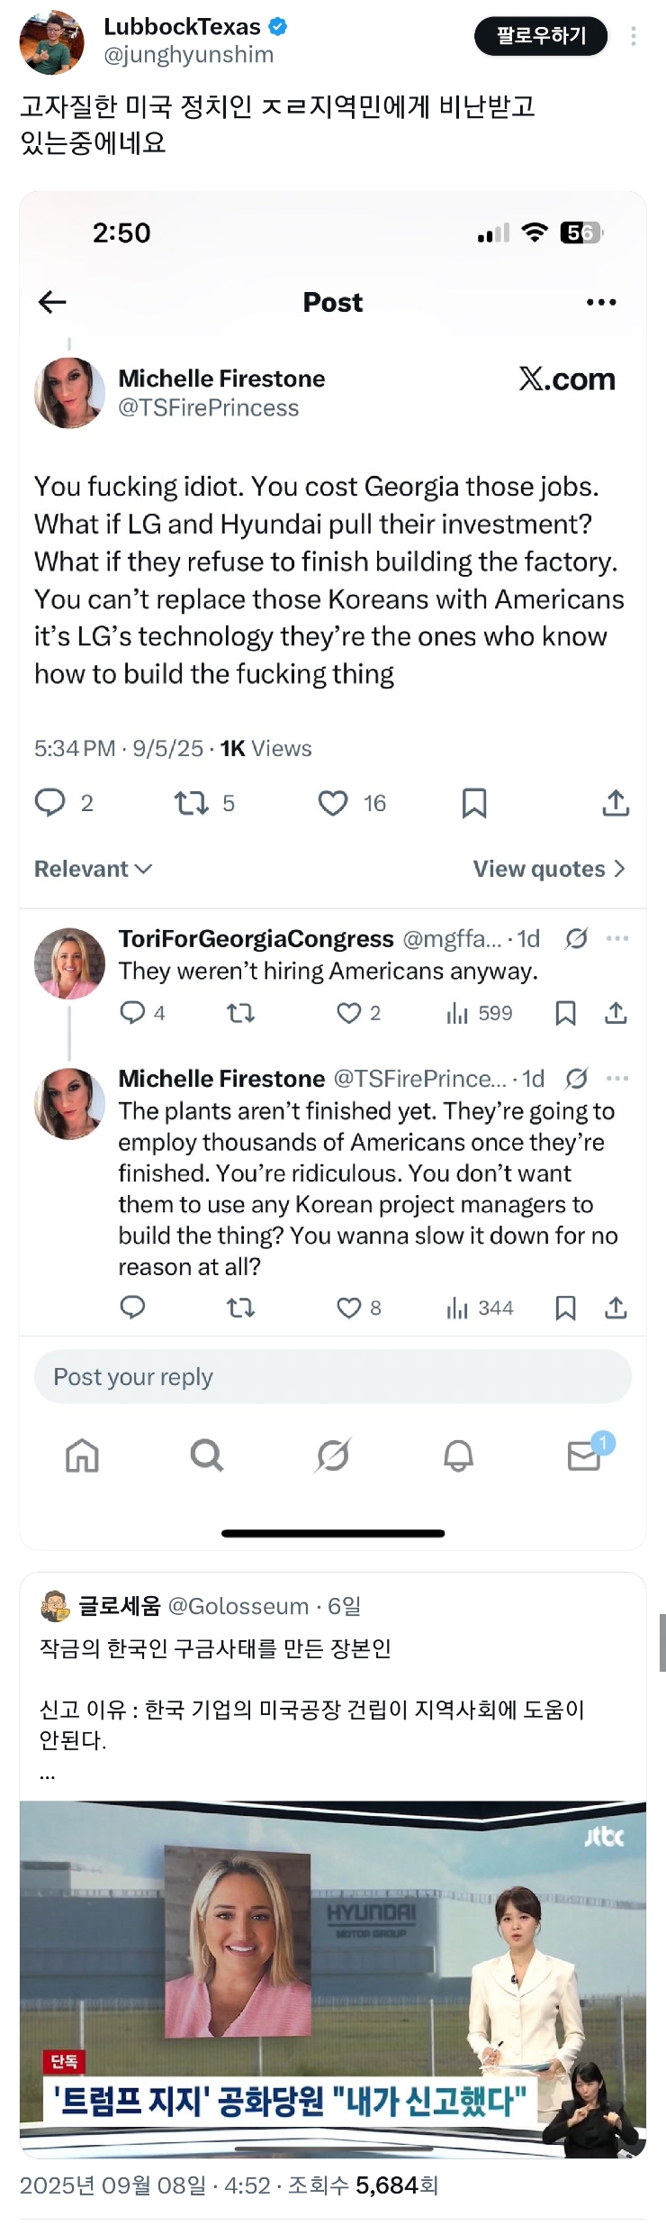Viewport: 666px width, 2226px height.
Task: Open the JTBC news thumbnail image
Action: point(333,1978)
